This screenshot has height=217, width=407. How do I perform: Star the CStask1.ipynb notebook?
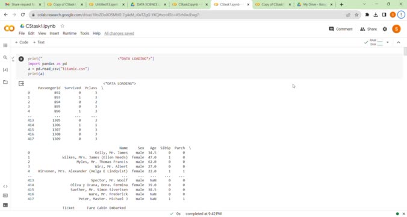(x=62, y=26)
